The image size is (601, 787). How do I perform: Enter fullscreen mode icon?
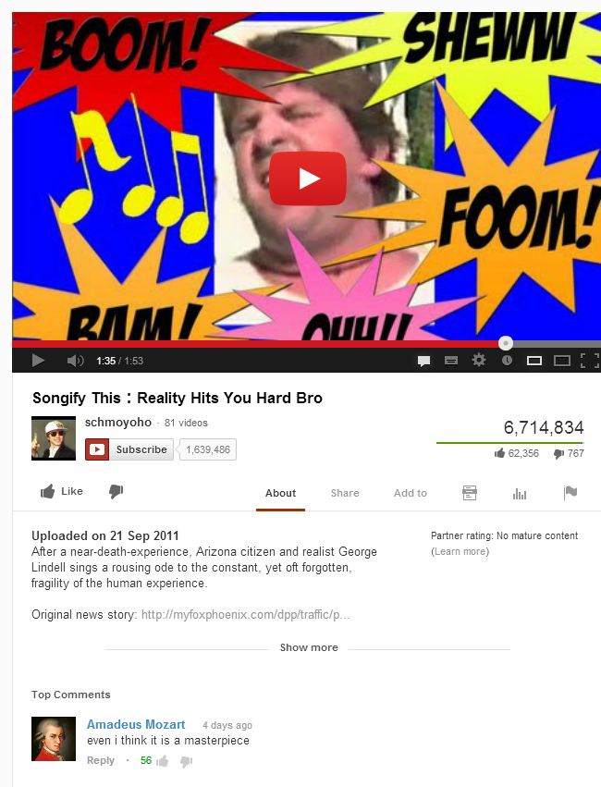click(x=590, y=361)
